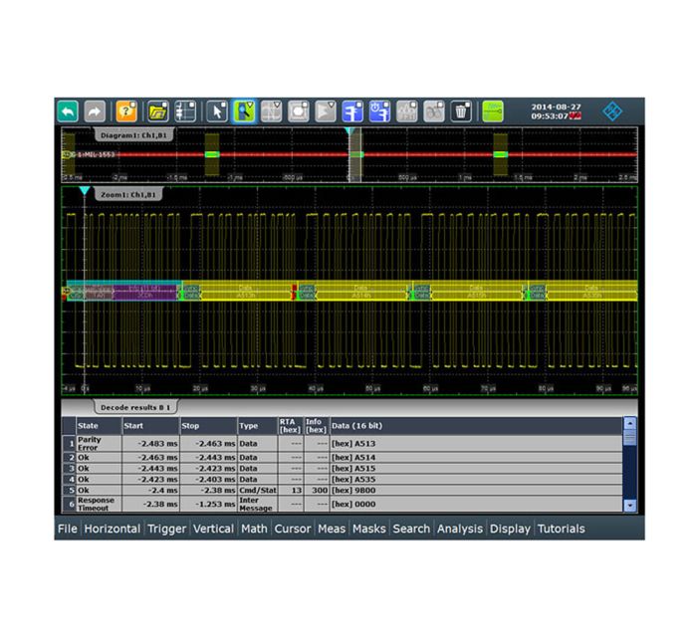Click the trash can delete icon
This screenshot has height=637, width=697.
click(461, 111)
